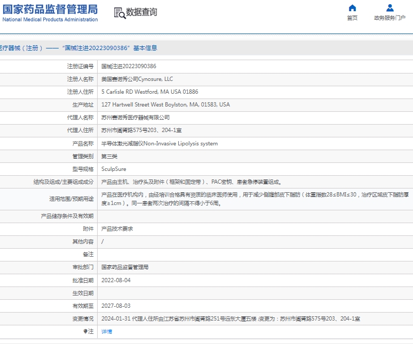Click the 附件 field label
The image size is (413, 344).
pos(88,229)
